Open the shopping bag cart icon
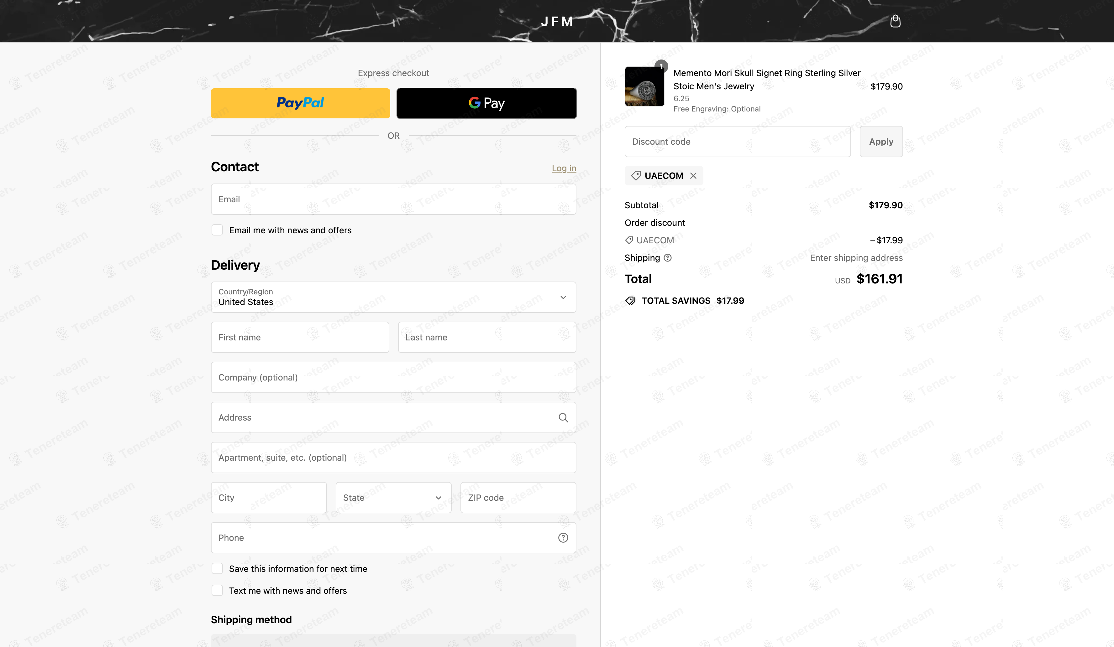Viewport: 1114px width, 647px height. click(895, 21)
